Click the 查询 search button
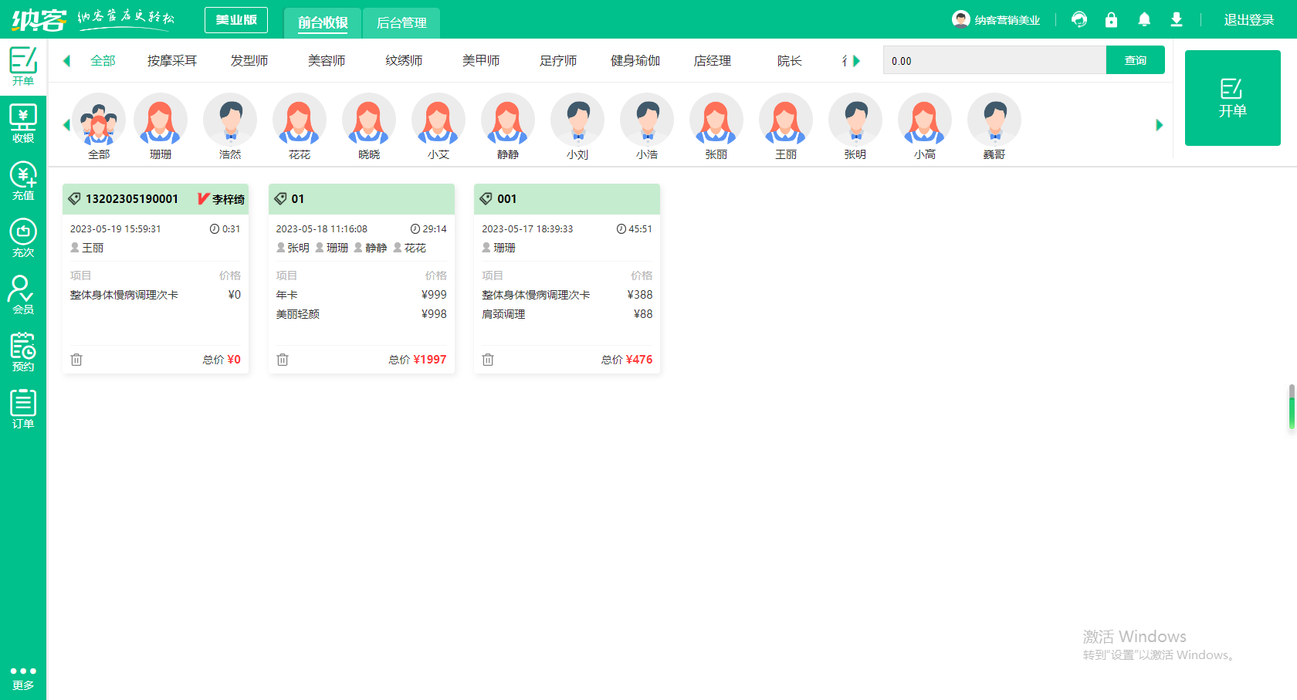Screen dimensions: 1297x700 coord(1135,60)
